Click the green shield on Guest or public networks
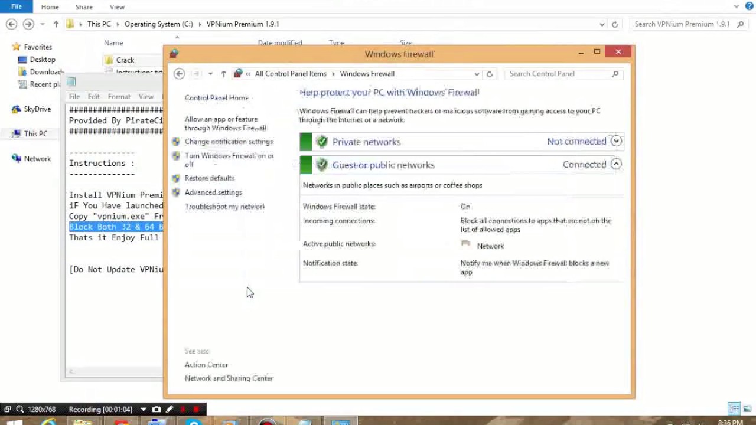The image size is (756, 425). click(322, 165)
